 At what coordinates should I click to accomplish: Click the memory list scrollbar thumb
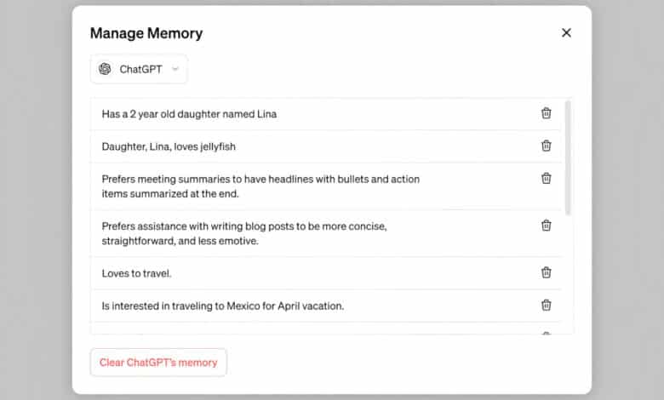(568, 157)
